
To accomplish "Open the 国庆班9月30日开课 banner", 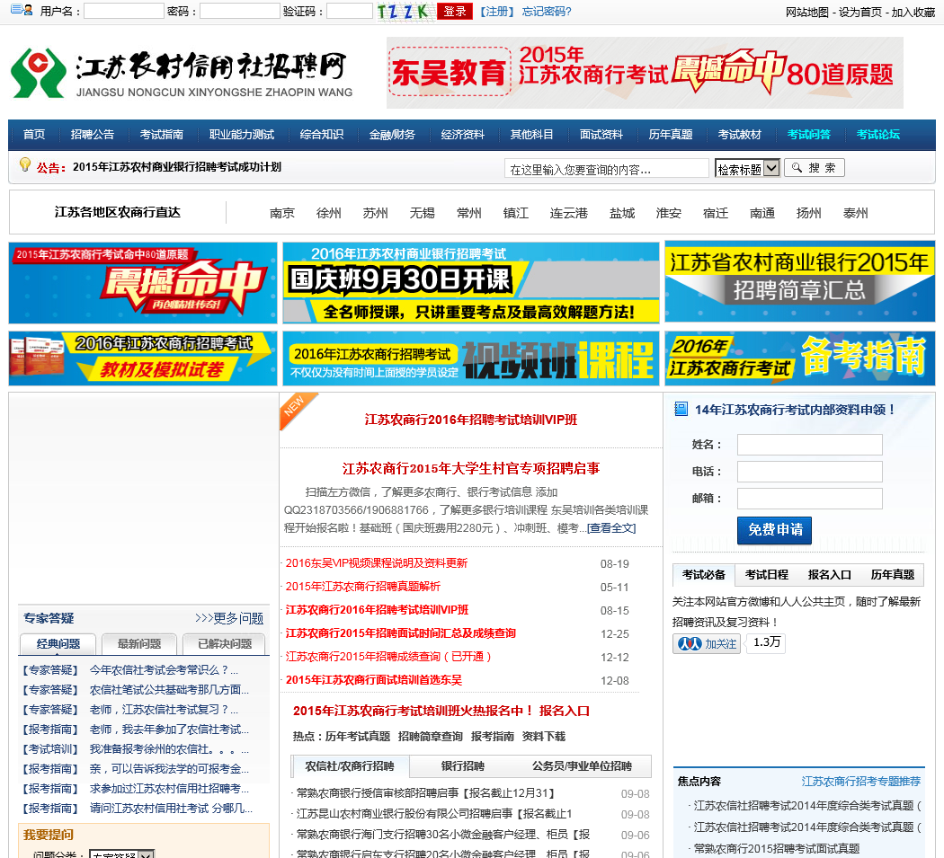I will 471,283.
